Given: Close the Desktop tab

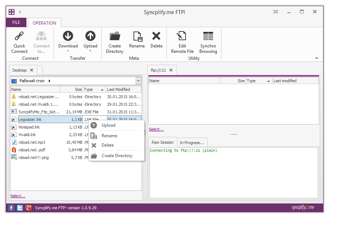Looking at the screenshot, I should click(32, 70).
